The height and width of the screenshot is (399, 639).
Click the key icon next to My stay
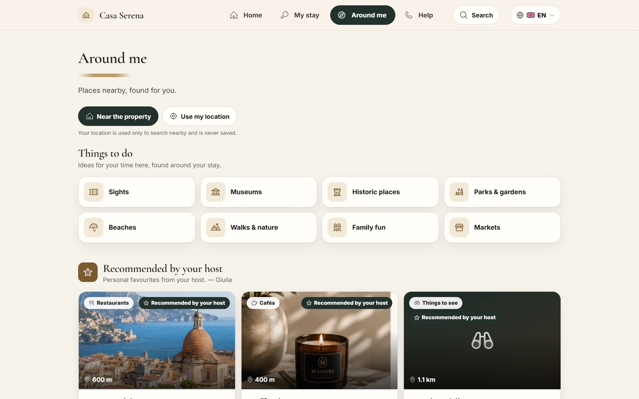pos(284,15)
